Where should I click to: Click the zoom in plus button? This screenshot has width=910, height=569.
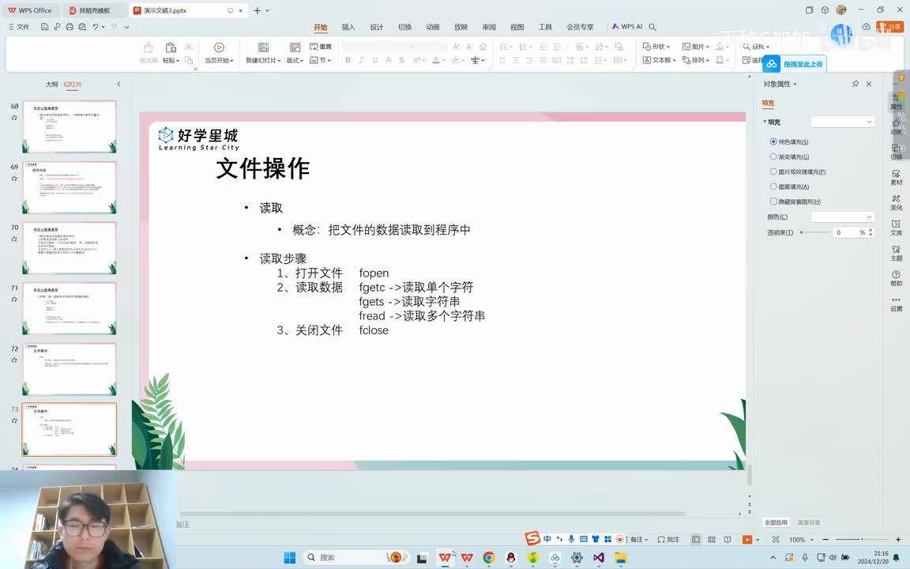click(898, 540)
